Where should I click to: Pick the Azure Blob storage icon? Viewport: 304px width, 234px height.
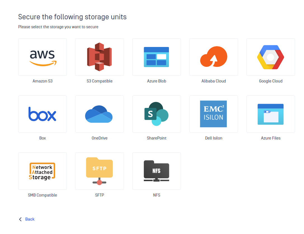pyautogui.click(x=156, y=57)
